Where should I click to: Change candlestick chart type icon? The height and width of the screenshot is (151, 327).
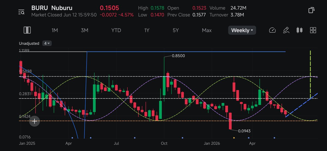coord(299,30)
